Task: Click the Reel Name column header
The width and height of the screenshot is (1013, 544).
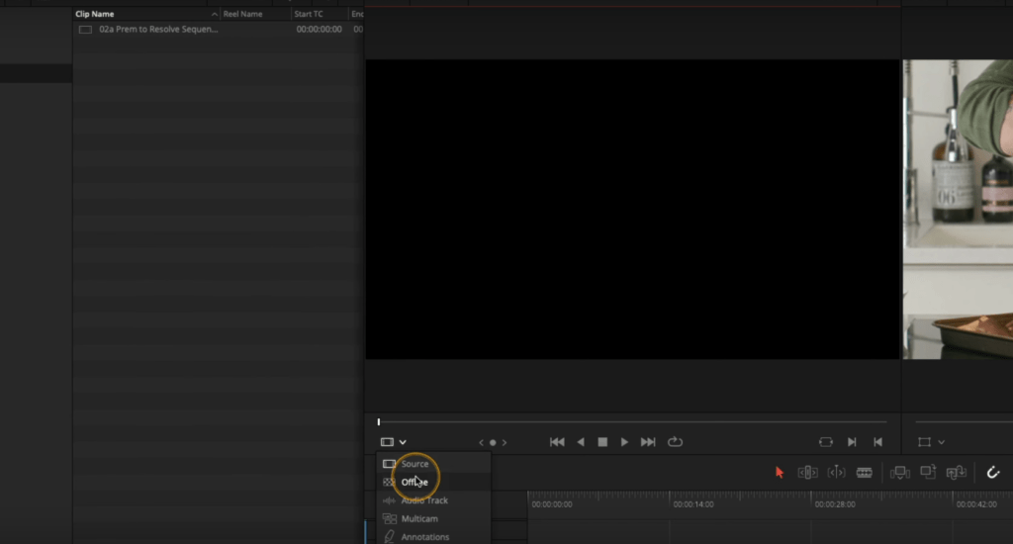Action: click(243, 14)
